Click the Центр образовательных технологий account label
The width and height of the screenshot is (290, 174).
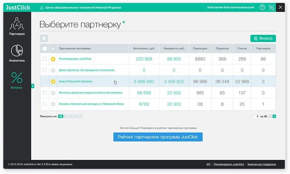click(x=83, y=8)
